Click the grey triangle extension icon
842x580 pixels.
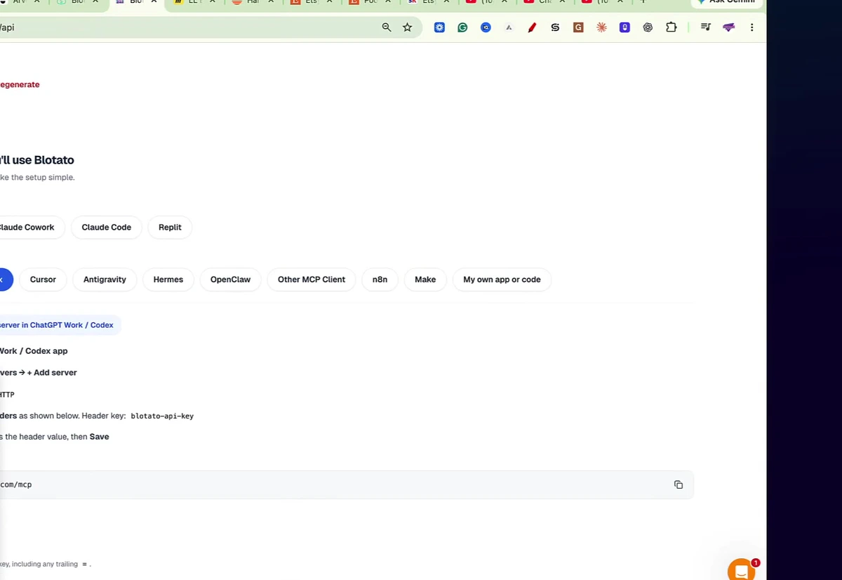(509, 27)
